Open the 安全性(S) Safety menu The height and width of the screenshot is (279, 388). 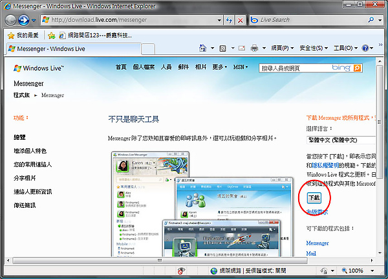[x=314, y=48]
